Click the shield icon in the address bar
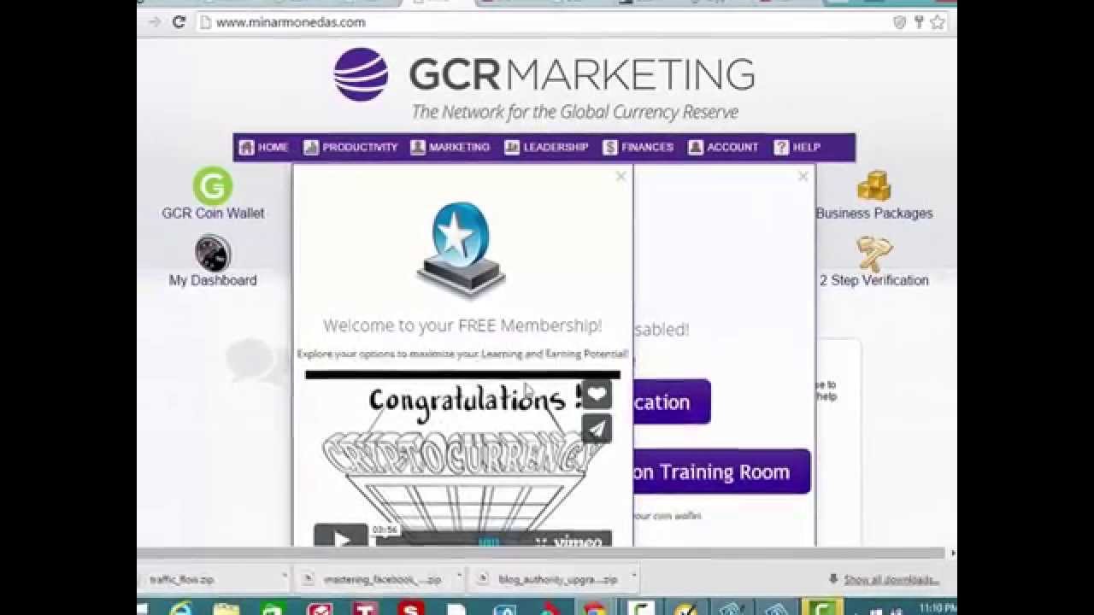 [x=899, y=22]
